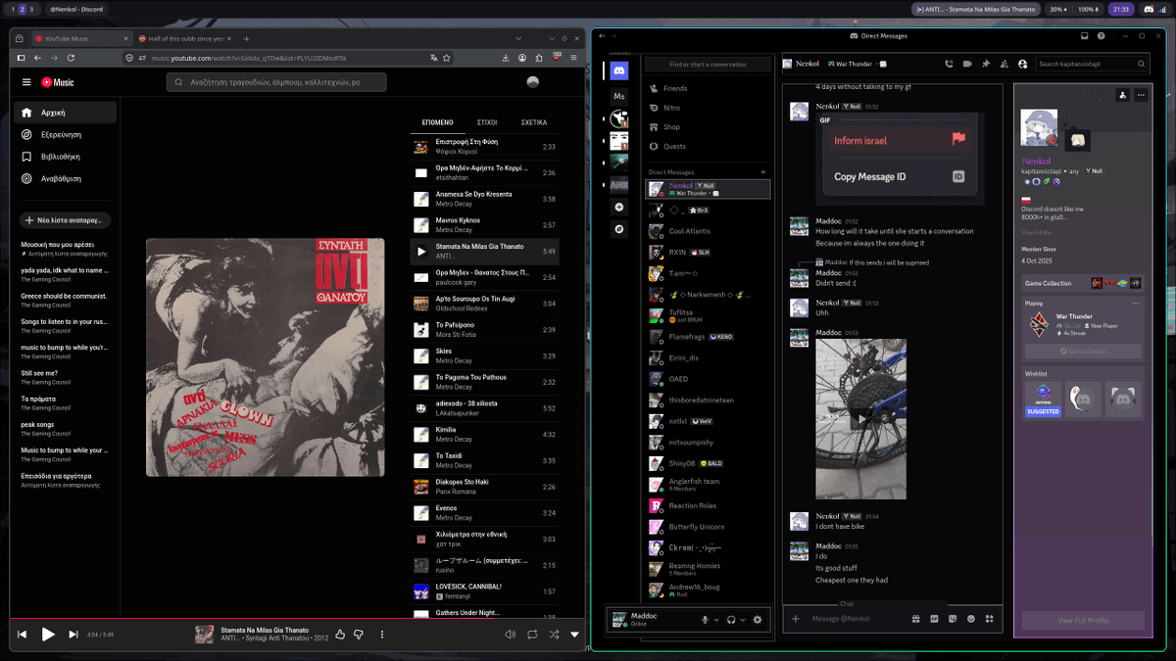Collapse the YouTube Music player page
The image size is (1176, 661).
coord(575,635)
